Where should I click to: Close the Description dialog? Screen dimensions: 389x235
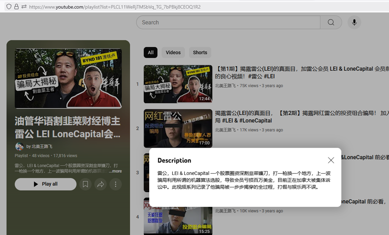(x=331, y=160)
